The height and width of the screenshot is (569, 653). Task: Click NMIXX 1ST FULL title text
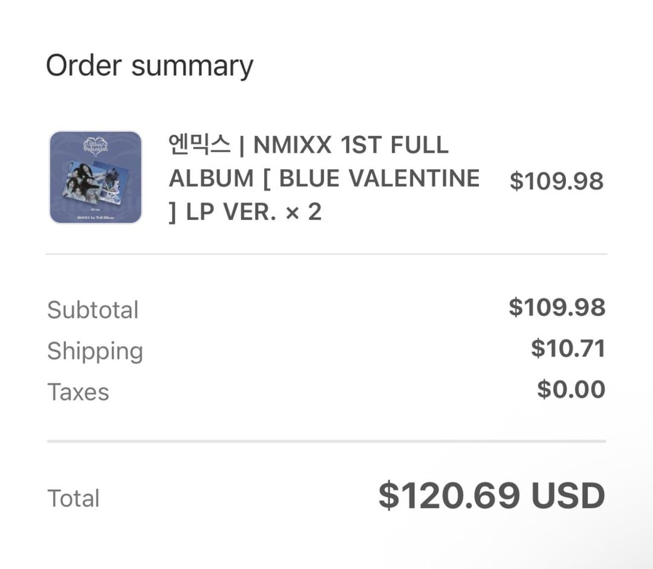coord(351,145)
